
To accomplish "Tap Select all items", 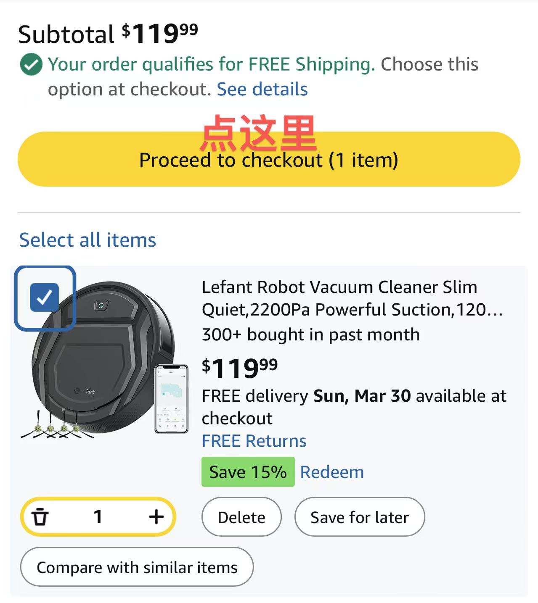I will tap(87, 240).
